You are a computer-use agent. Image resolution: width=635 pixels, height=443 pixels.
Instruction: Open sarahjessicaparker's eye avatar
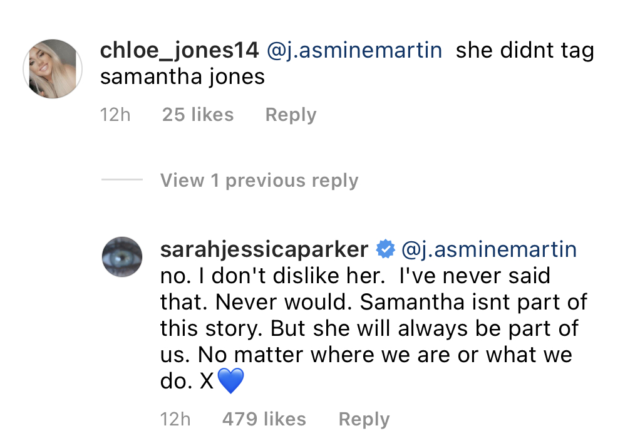point(122,257)
